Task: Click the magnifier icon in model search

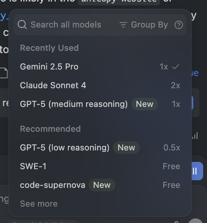Action: (22, 25)
